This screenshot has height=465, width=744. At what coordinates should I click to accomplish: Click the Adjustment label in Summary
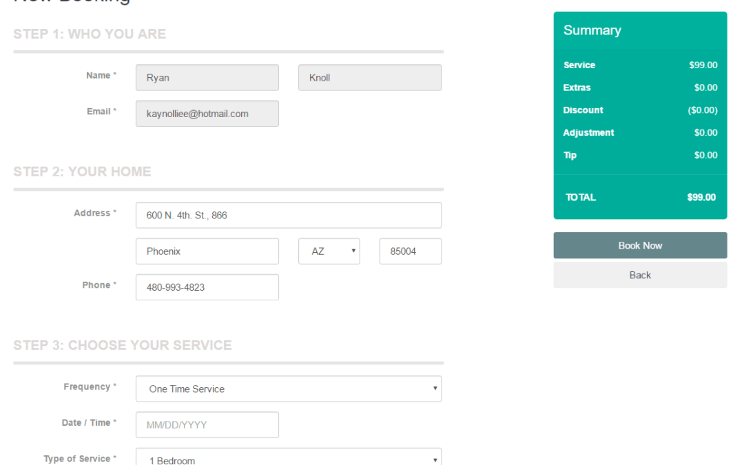click(588, 132)
